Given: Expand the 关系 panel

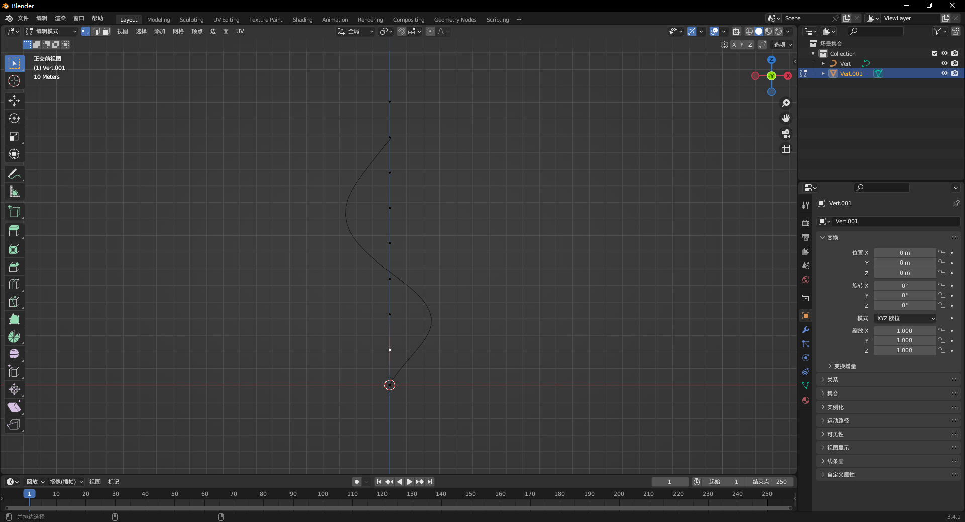Looking at the screenshot, I should (833, 380).
